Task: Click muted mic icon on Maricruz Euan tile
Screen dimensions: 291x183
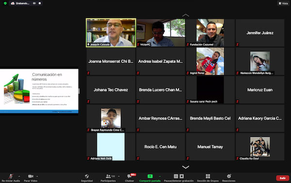Action: tap(238, 101)
